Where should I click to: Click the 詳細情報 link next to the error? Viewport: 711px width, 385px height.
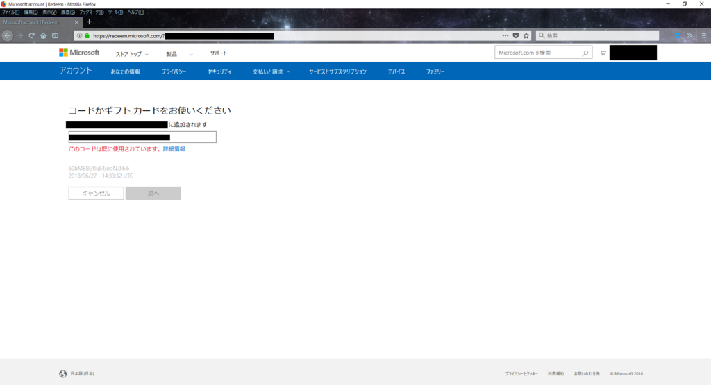point(174,149)
